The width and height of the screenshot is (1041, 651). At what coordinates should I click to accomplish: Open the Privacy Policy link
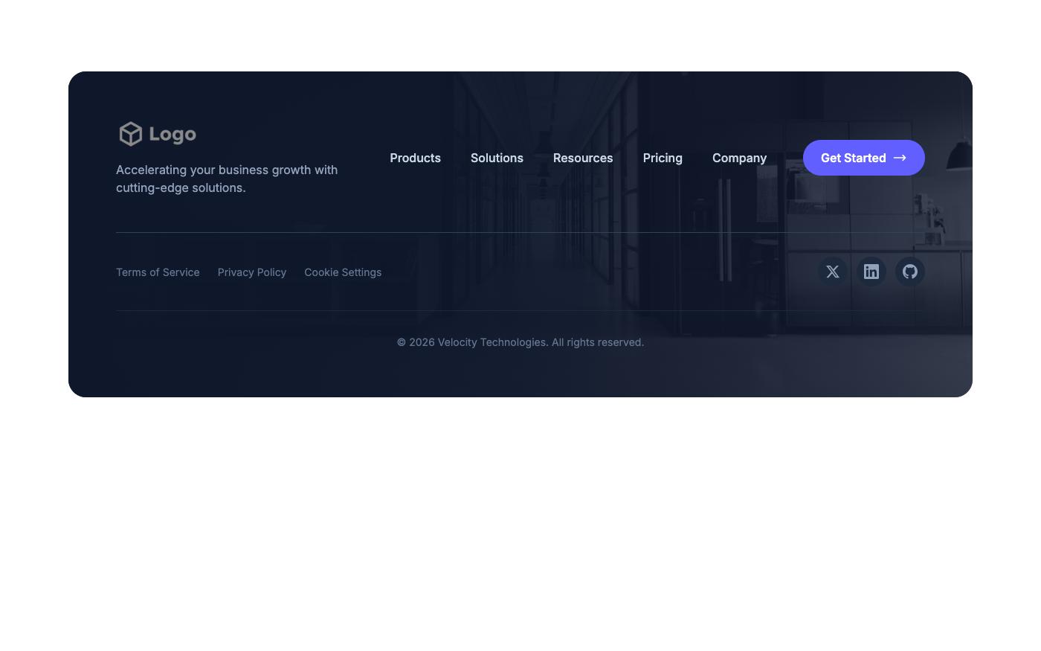click(x=252, y=272)
